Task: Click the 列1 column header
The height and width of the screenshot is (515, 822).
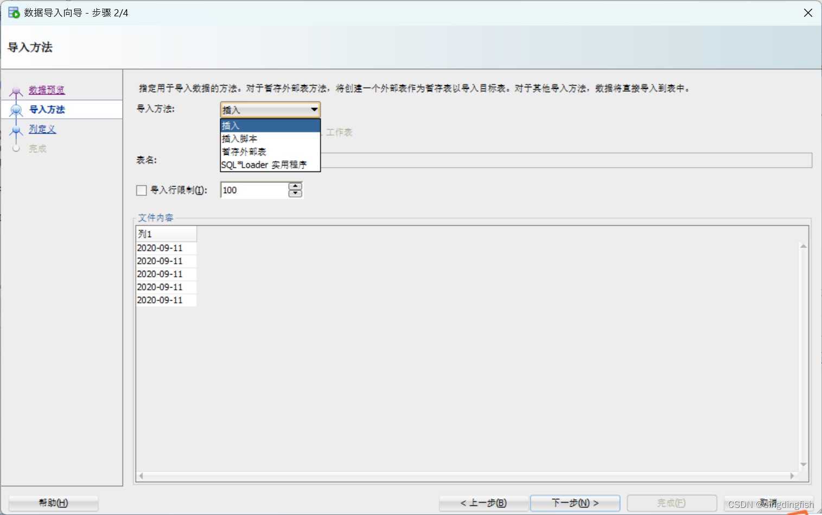Action: [x=166, y=234]
